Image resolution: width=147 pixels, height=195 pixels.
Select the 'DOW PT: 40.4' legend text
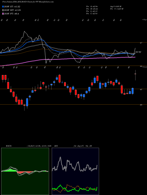[11, 14]
